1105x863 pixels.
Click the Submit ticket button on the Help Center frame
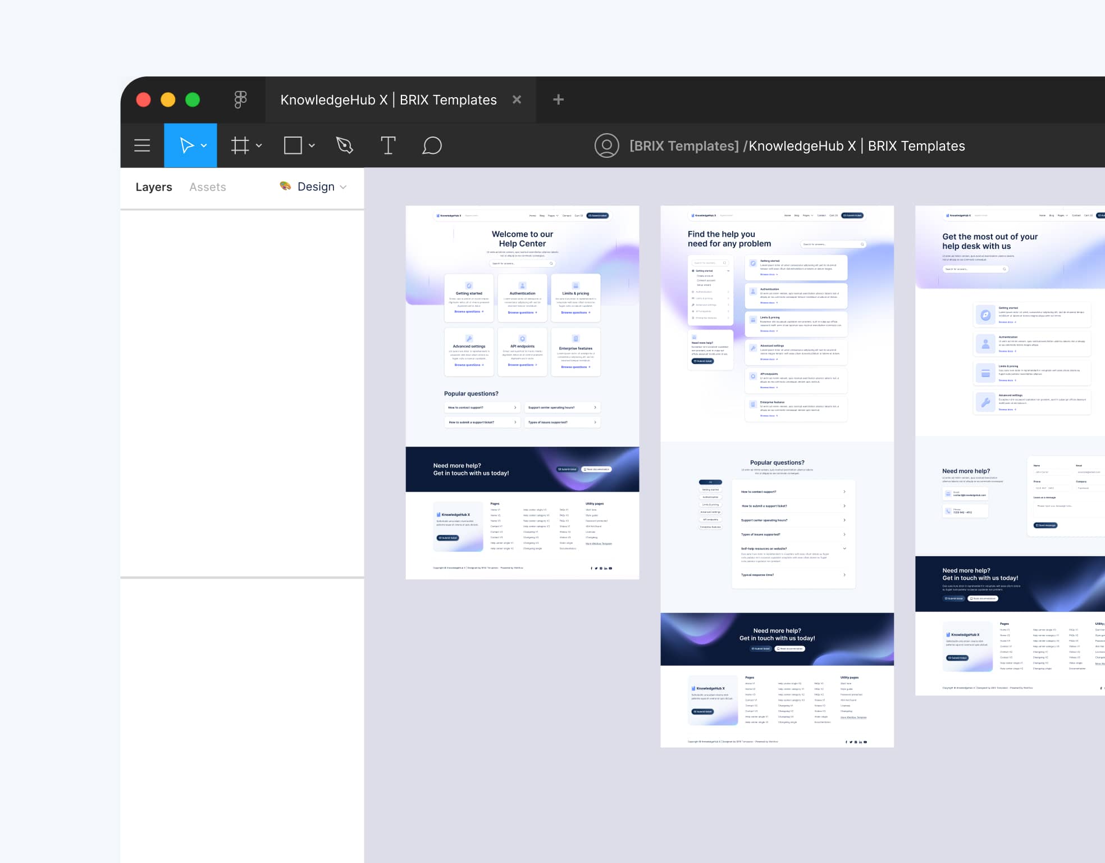point(597,215)
